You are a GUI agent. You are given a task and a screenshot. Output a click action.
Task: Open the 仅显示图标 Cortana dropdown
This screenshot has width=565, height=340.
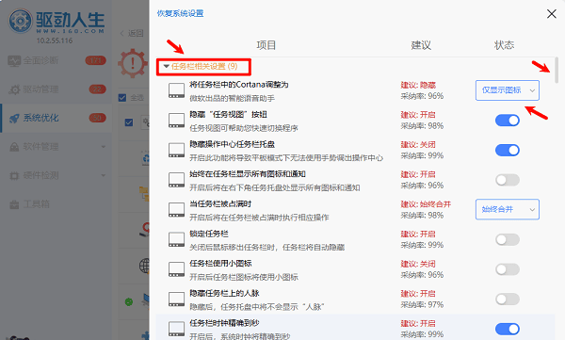coord(508,90)
